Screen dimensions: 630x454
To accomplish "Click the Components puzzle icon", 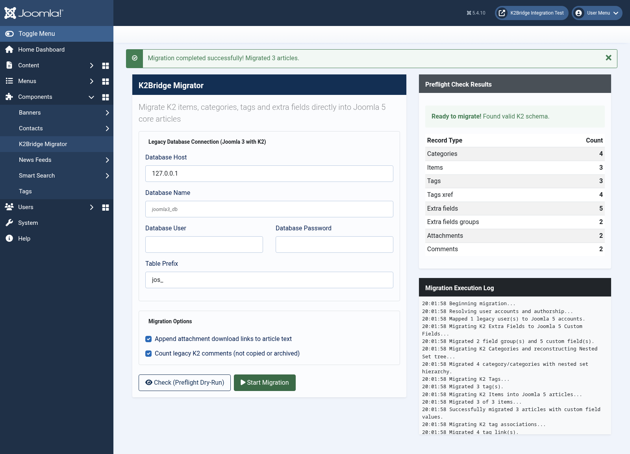I will (x=9, y=96).
